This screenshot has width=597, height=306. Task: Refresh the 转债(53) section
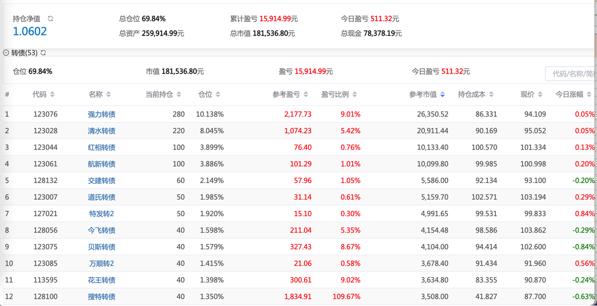coord(43,53)
